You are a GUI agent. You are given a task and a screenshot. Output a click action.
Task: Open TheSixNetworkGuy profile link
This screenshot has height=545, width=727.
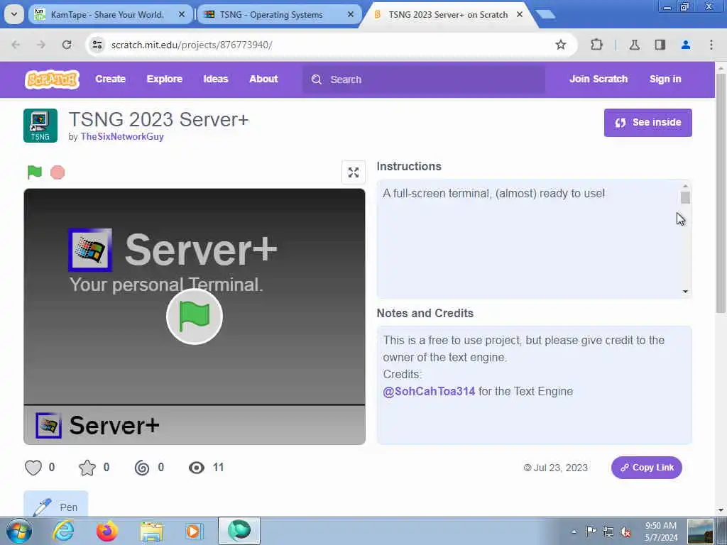click(x=122, y=137)
